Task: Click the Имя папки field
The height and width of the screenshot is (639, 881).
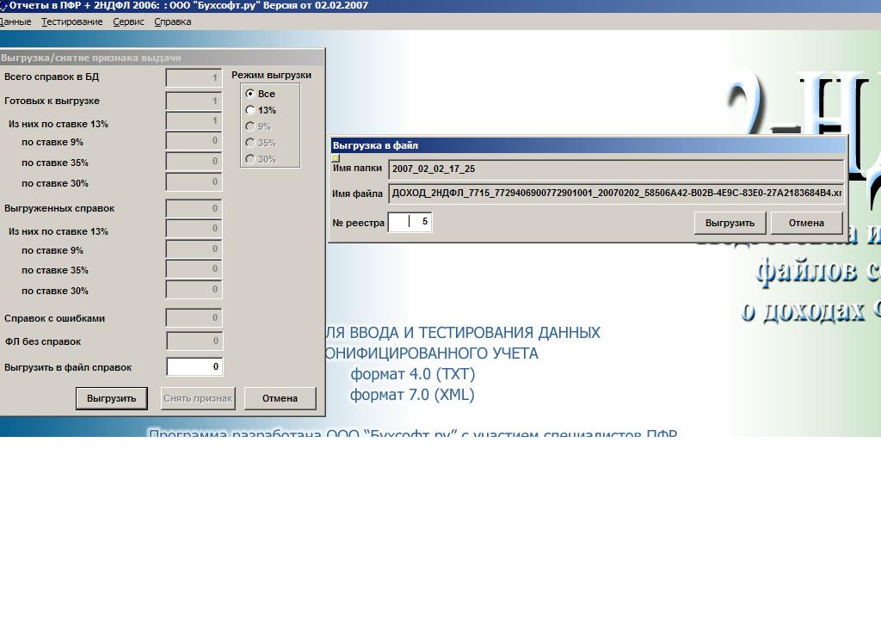Action: coord(615,169)
